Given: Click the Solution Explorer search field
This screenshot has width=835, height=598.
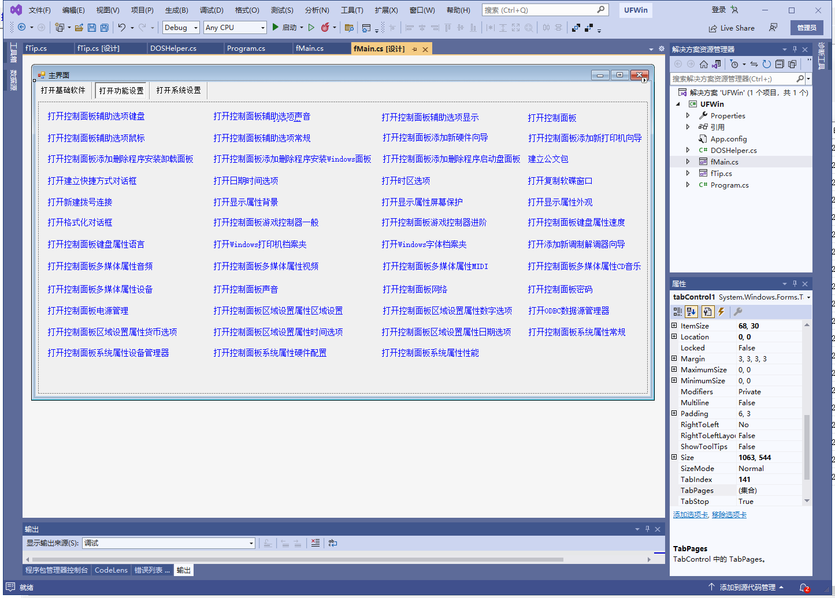Looking at the screenshot, I should tap(733, 79).
